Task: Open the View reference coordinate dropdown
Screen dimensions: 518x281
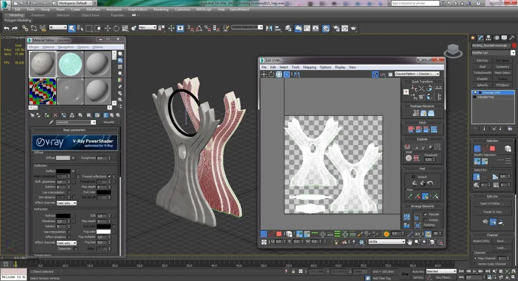Action: pos(148,27)
